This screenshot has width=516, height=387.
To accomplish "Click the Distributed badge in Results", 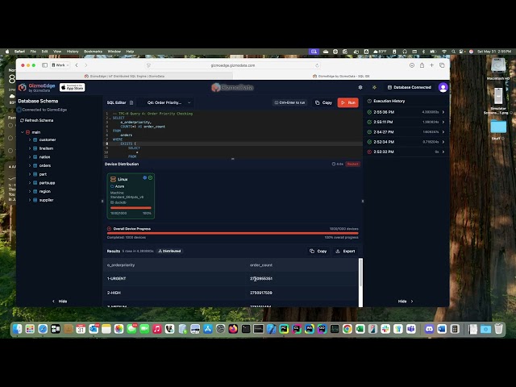I will pos(170,251).
